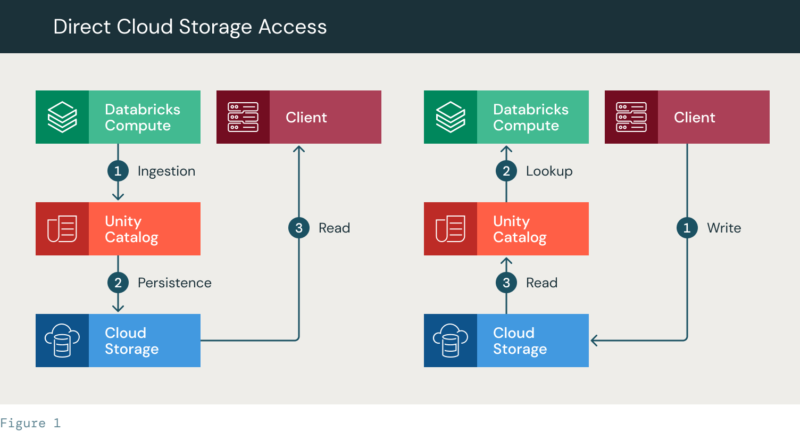Image resolution: width=800 pixels, height=431 pixels.
Task: Select the Databricks Compute label above Ingestion
Action: (x=143, y=118)
